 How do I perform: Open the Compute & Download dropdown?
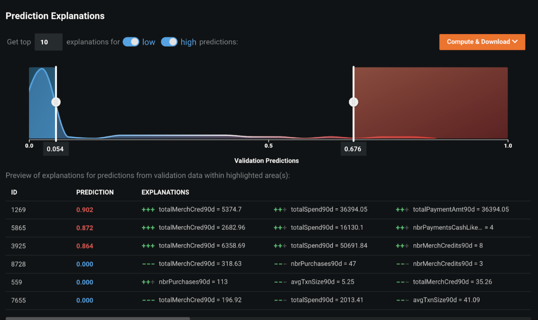click(482, 42)
